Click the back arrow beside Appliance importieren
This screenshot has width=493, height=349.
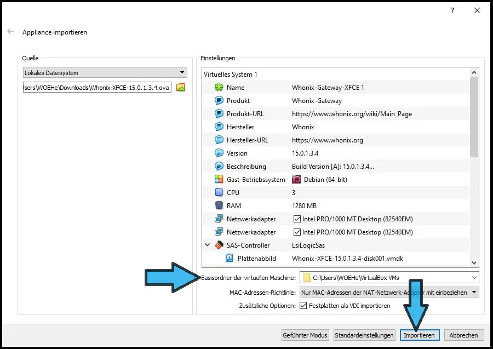click(x=10, y=31)
